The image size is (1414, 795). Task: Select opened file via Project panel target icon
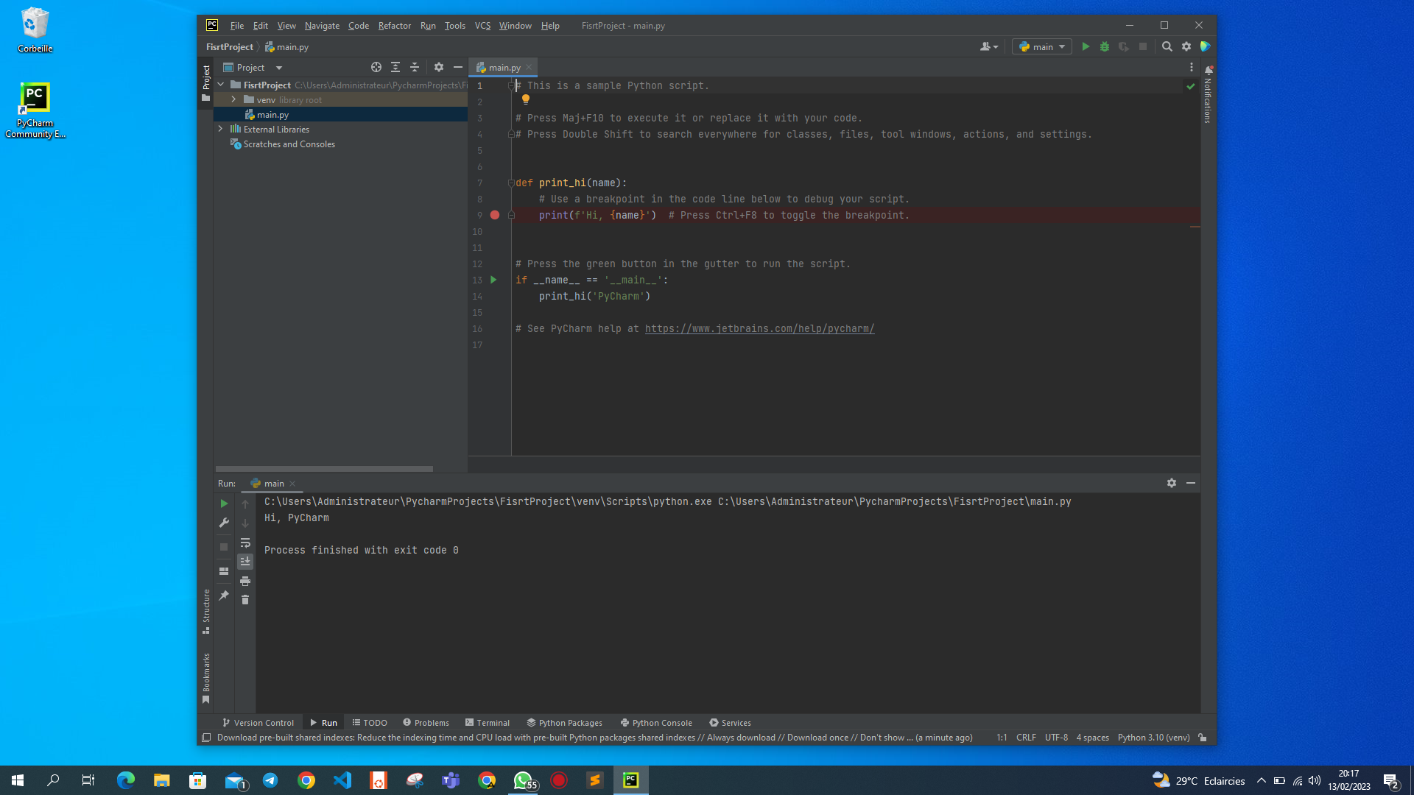click(x=376, y=67)
